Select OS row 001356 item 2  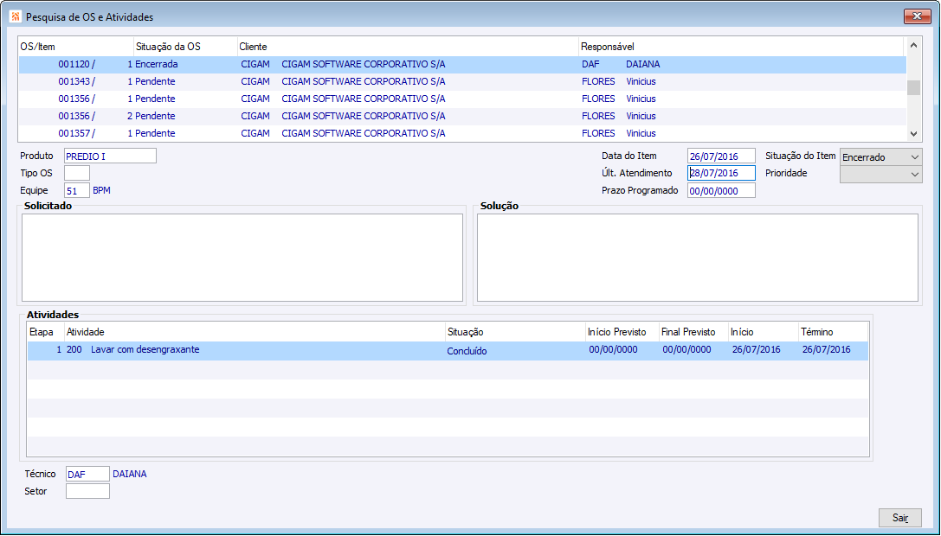(x=462, y=117)
